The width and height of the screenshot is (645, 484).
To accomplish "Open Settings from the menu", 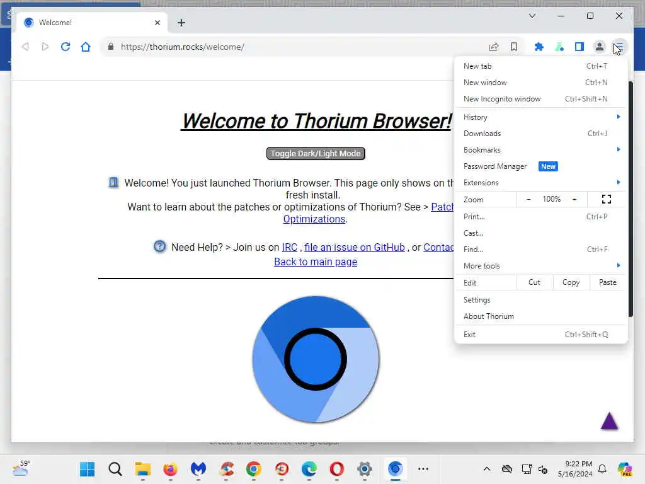I will pyautogui.click(x=541, y=299).
